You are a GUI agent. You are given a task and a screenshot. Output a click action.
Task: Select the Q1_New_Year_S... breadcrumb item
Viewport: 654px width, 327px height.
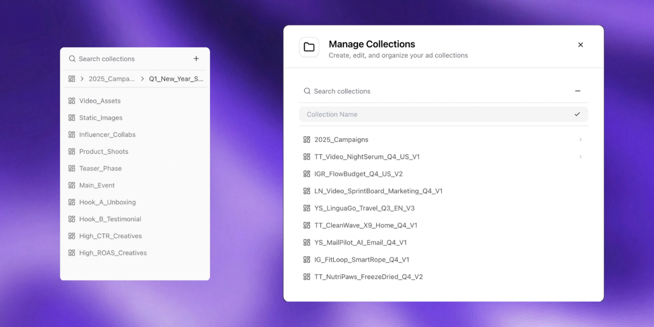click(176, 79)
